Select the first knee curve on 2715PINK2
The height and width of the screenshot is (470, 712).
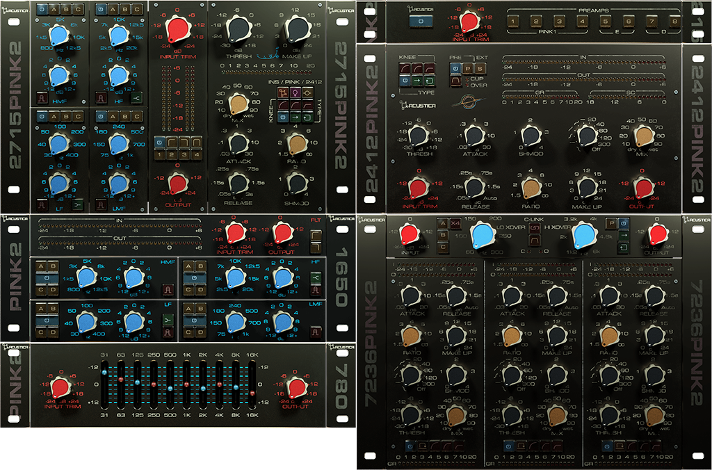[282, 105]
